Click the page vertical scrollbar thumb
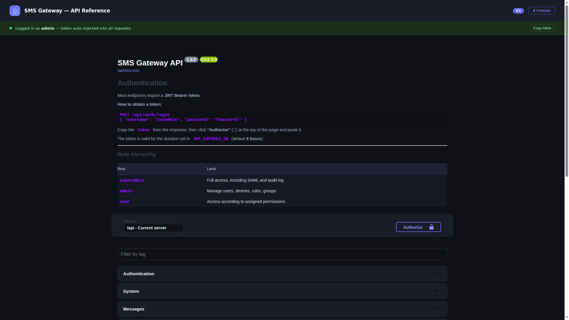 coord(567,90)
